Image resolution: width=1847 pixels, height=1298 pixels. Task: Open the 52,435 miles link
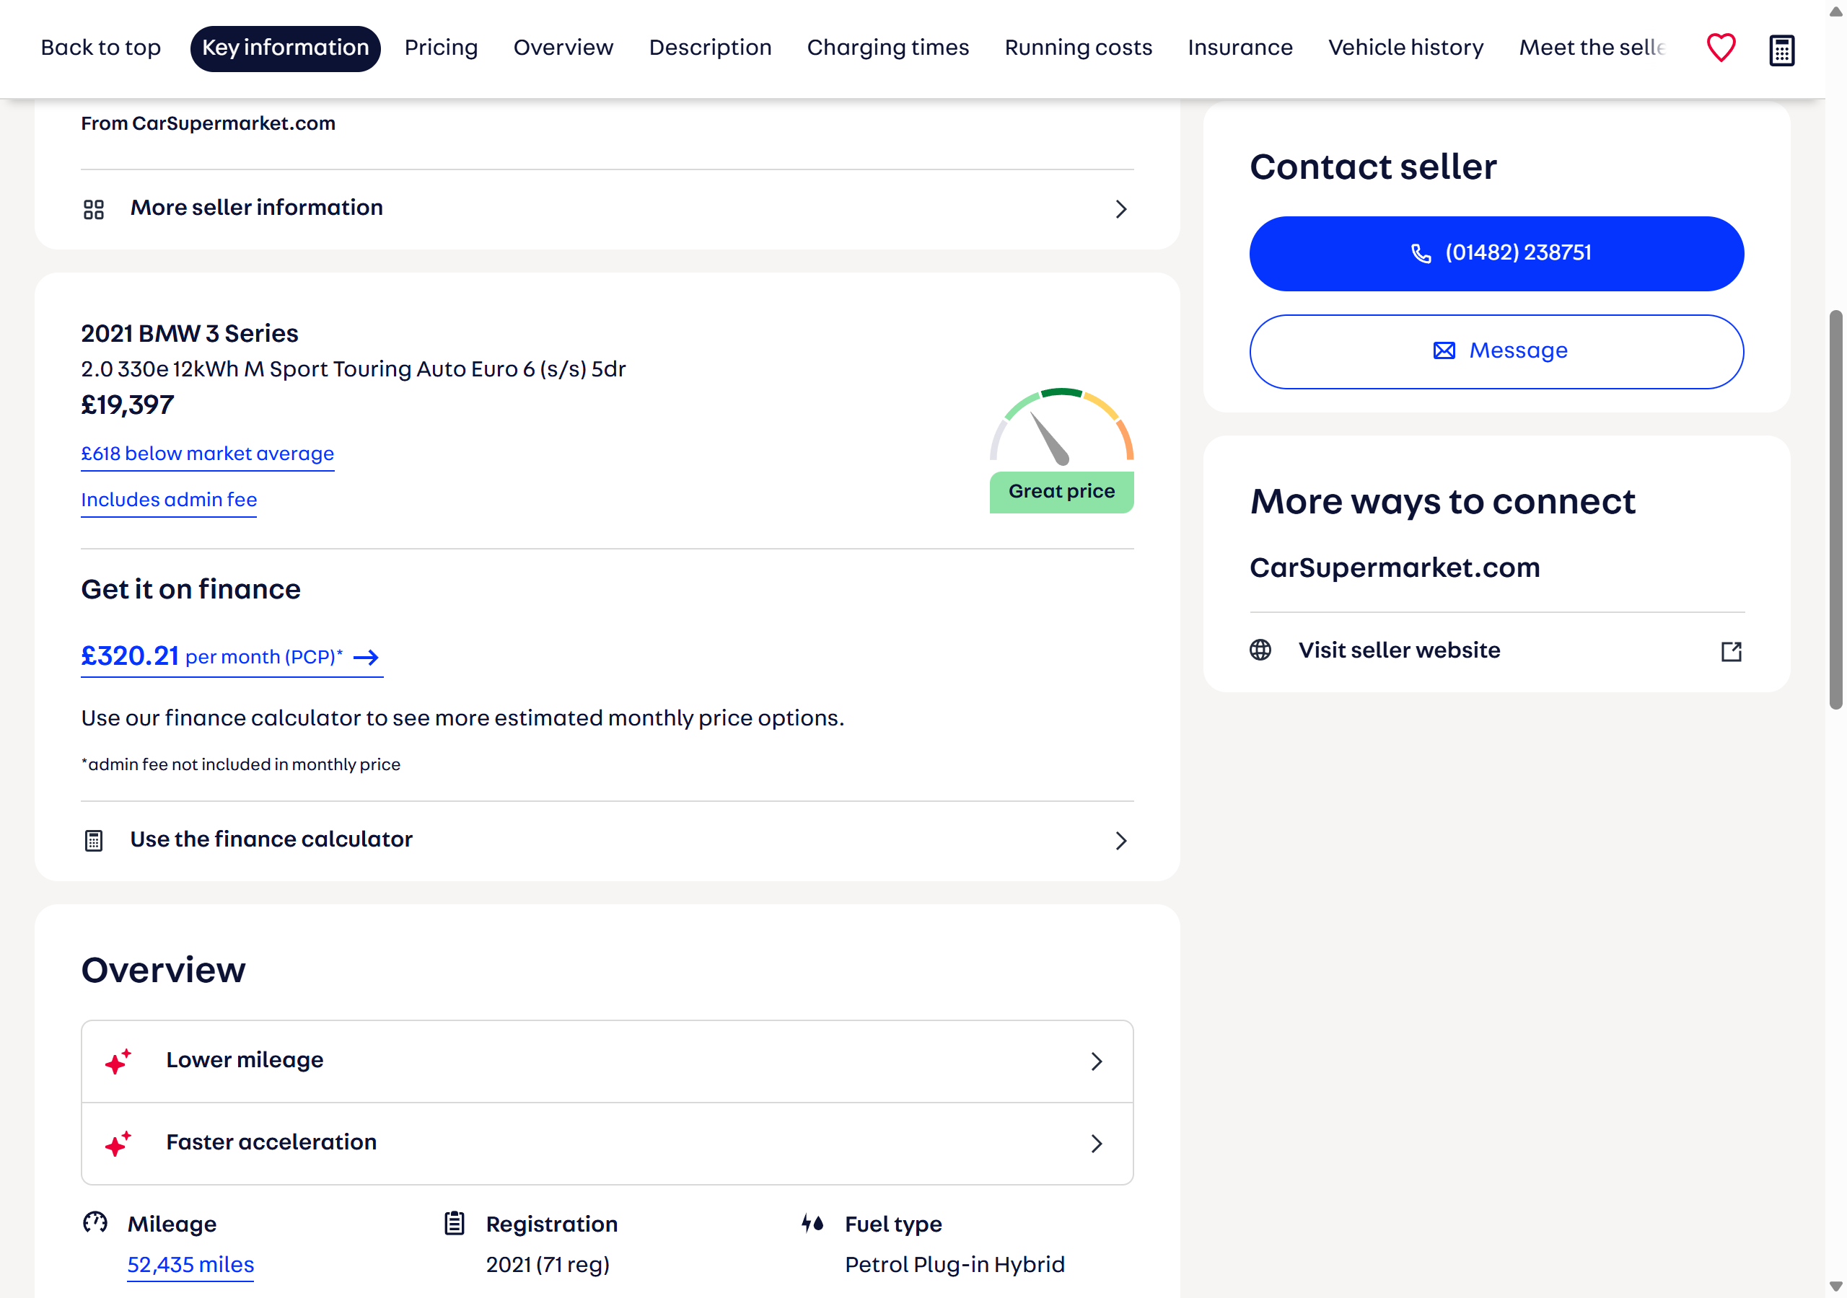tap(190, 1265)
